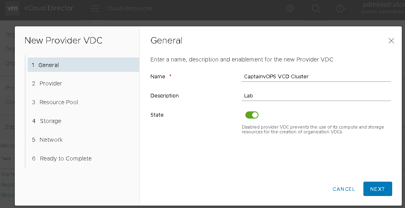Viewport: 405px width, 208px height.
Task: Click the vCloud Director title
Action: pyautogui.click(x=49, y=8)
